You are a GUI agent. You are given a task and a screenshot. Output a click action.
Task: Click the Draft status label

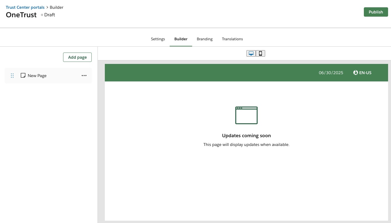click(x=50, y=15)
